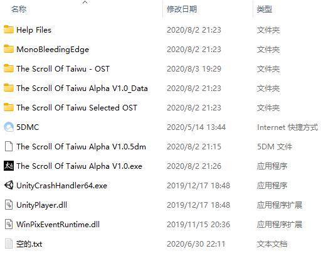Click the blank icon of Alpha V1.0.5dm file
Image resolution: width=321 pixels, height=268 pixels.
coord(9,146)
